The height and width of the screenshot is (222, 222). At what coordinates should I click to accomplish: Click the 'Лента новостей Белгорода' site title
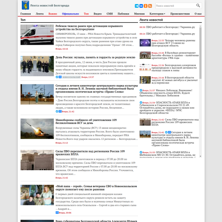point(50,6)
